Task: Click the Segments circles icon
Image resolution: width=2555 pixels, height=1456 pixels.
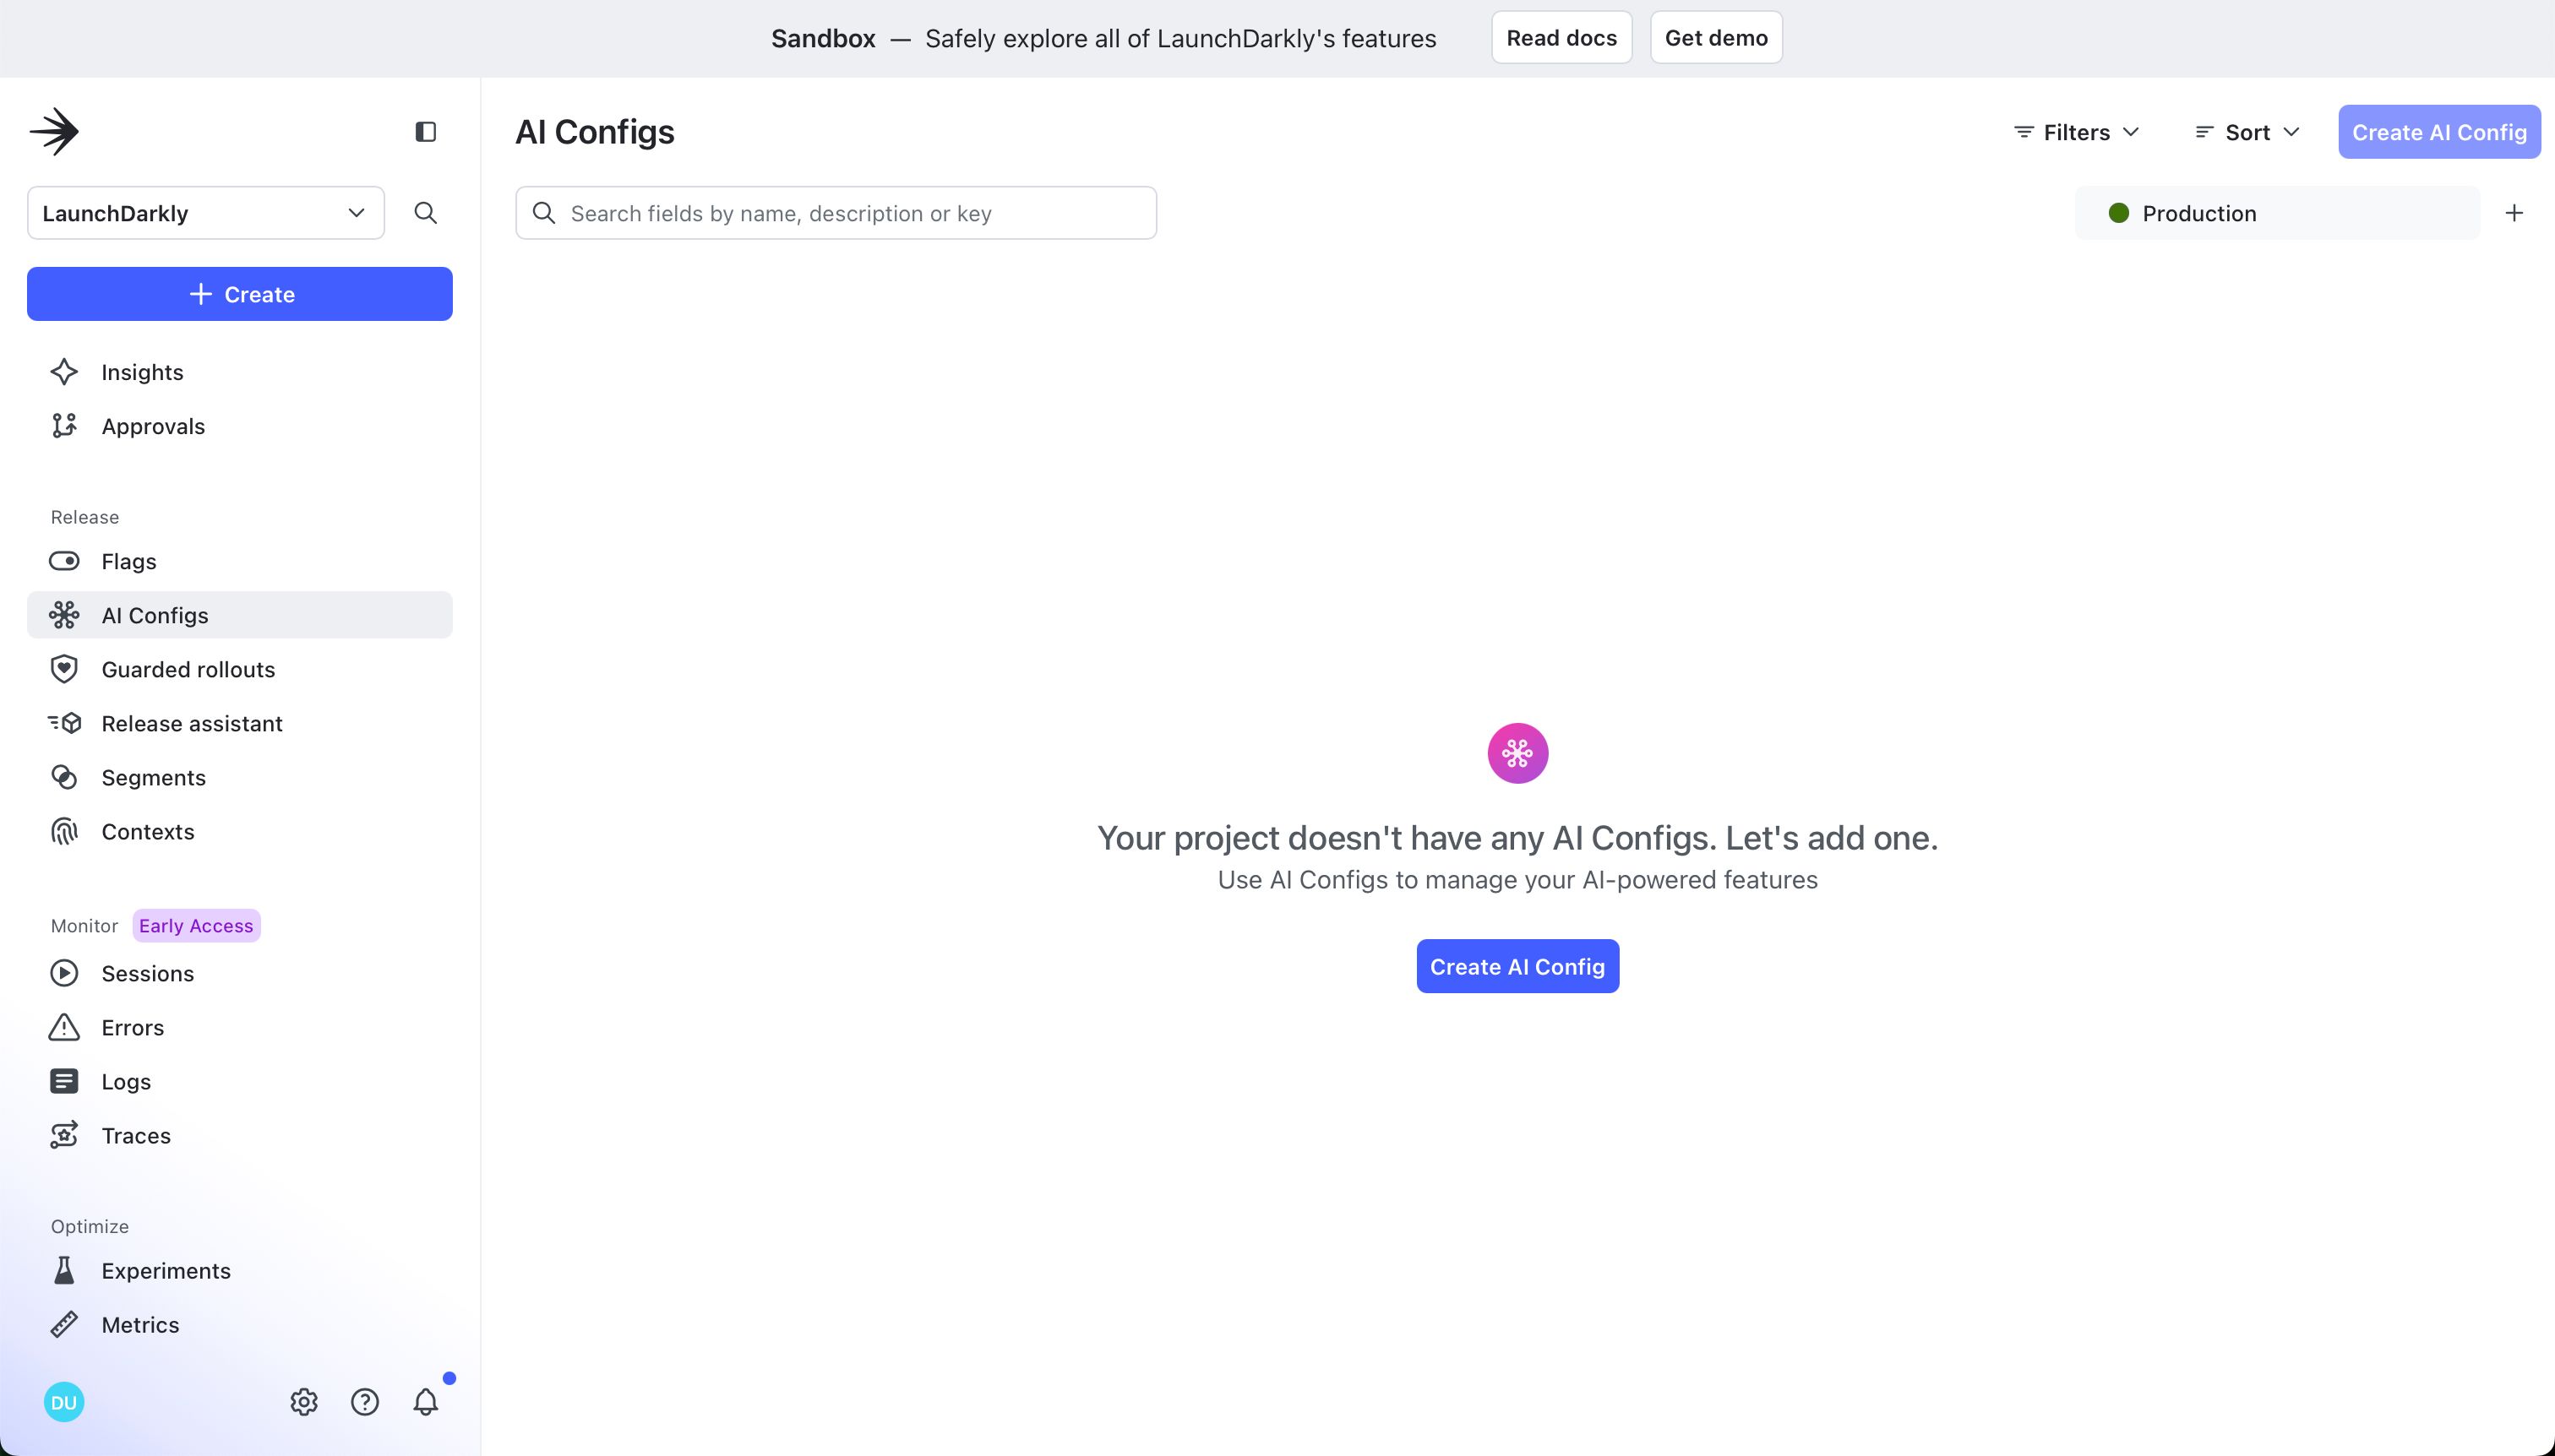Action: (x=64, y=777)
